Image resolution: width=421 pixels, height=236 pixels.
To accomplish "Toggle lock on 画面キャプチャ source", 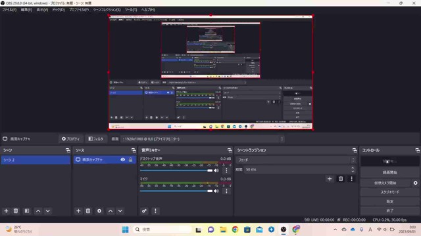I will coord(130,159).
